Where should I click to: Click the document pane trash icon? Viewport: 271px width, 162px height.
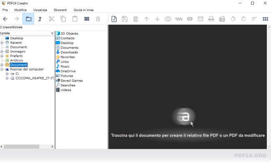click(135, 19)
